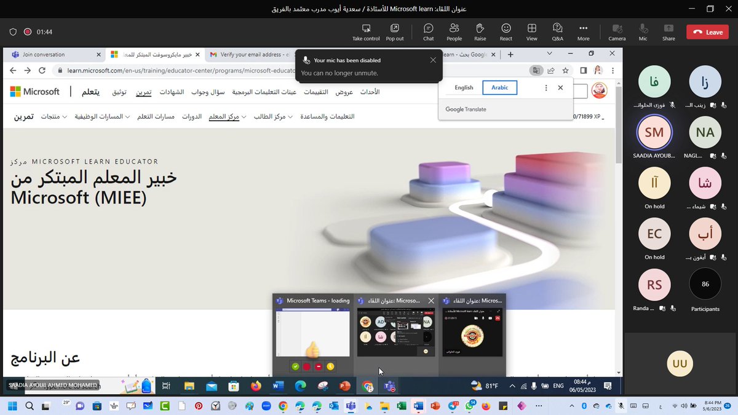This screenshot has height=415, width=738.
Task: Click Take control of shared screen
Action: 366,32
